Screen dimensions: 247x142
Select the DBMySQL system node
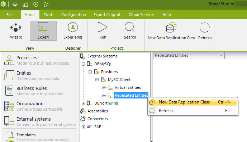pyautogui.click(x=103, y=64)
